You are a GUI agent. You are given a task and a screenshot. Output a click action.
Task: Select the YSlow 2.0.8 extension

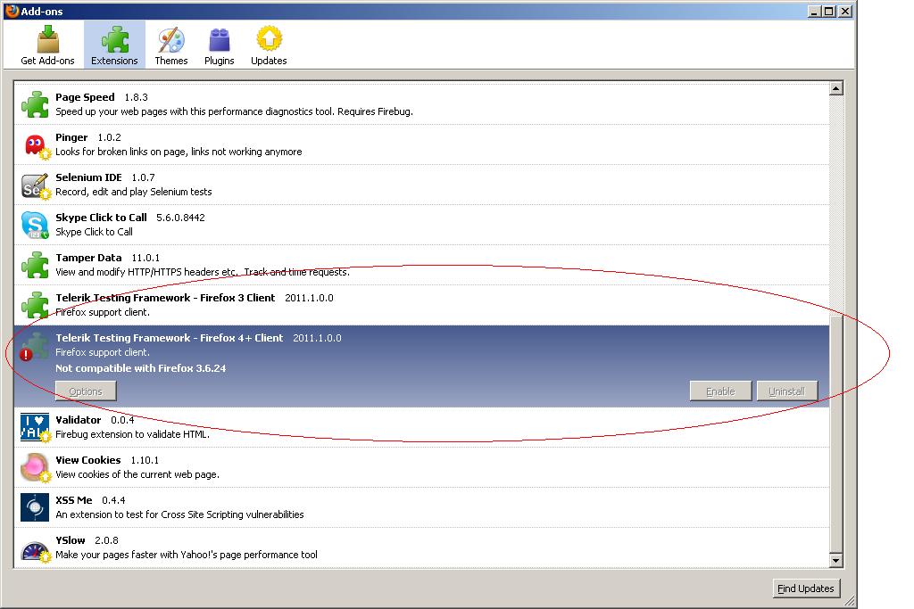(x=421, y=547)
